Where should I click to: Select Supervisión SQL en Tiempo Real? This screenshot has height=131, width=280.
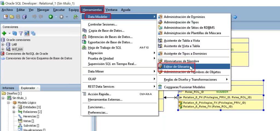(119, 64)
